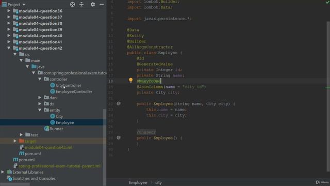Click the @JoinColumn annotation text

coord(150,87)
